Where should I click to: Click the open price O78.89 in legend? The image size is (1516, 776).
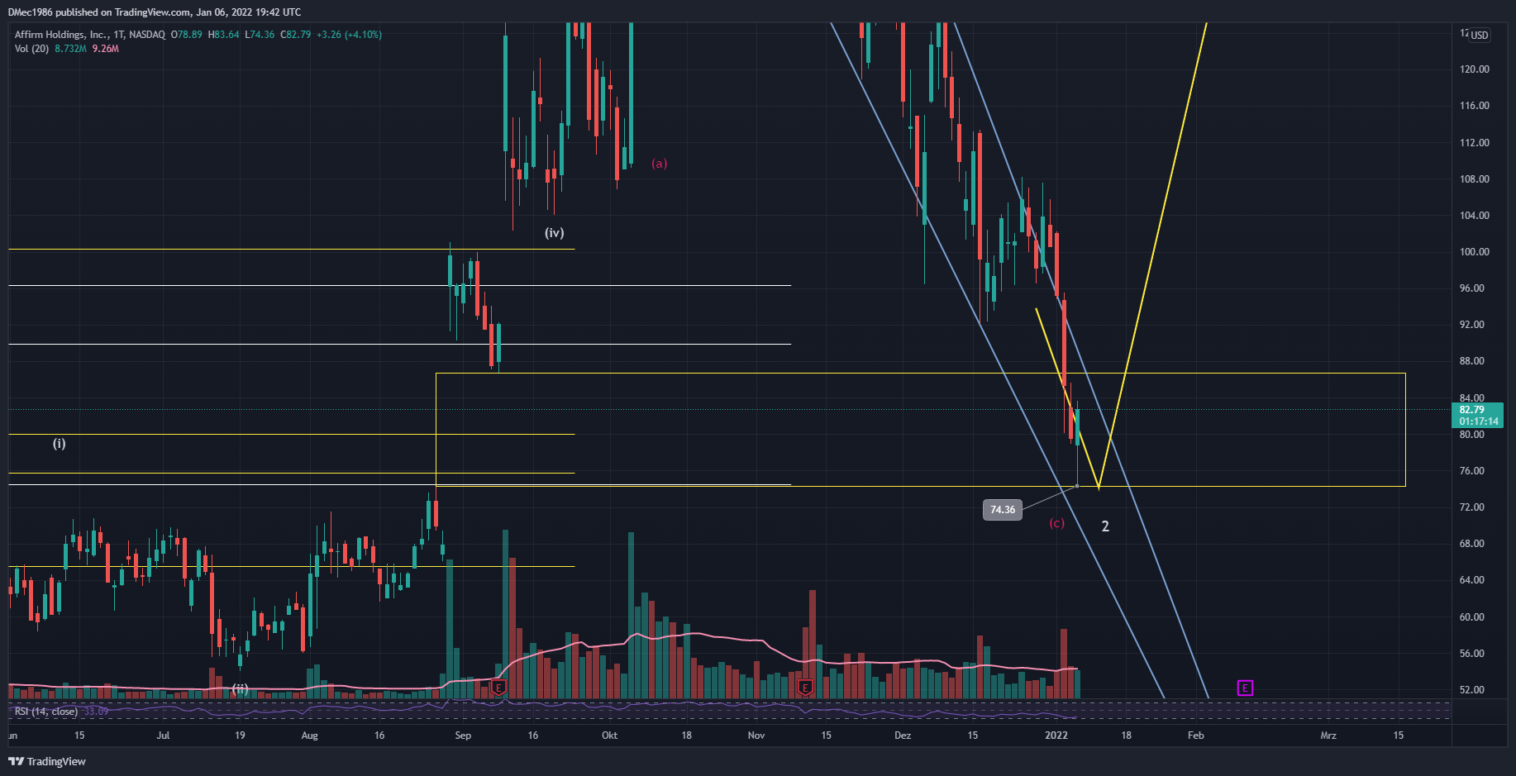click(x=187, y=35)
